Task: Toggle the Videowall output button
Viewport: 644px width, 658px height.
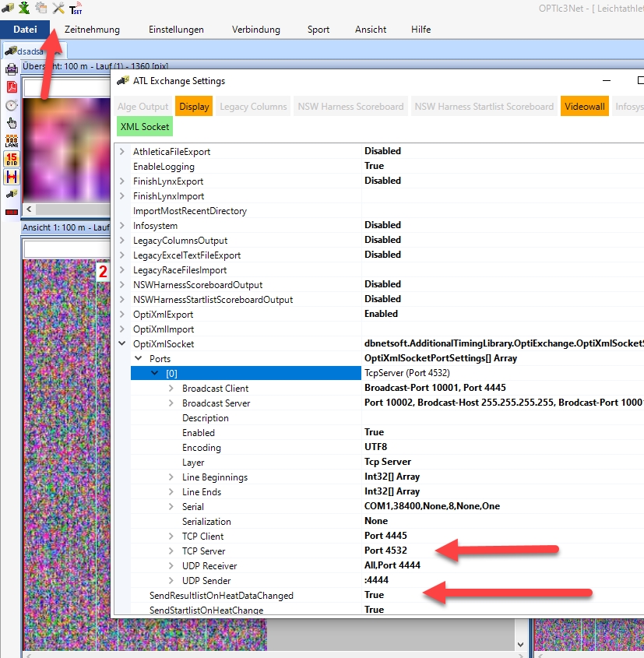Action: (x=584, y=107)
